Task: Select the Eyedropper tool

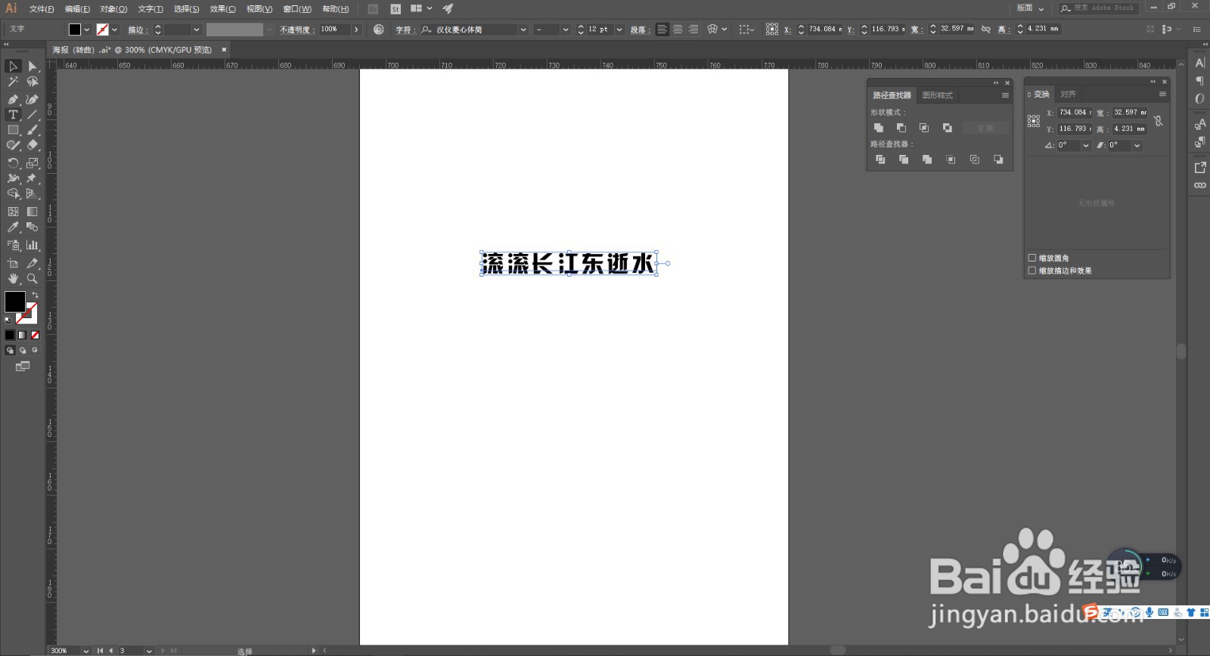Action: [13, 227]
